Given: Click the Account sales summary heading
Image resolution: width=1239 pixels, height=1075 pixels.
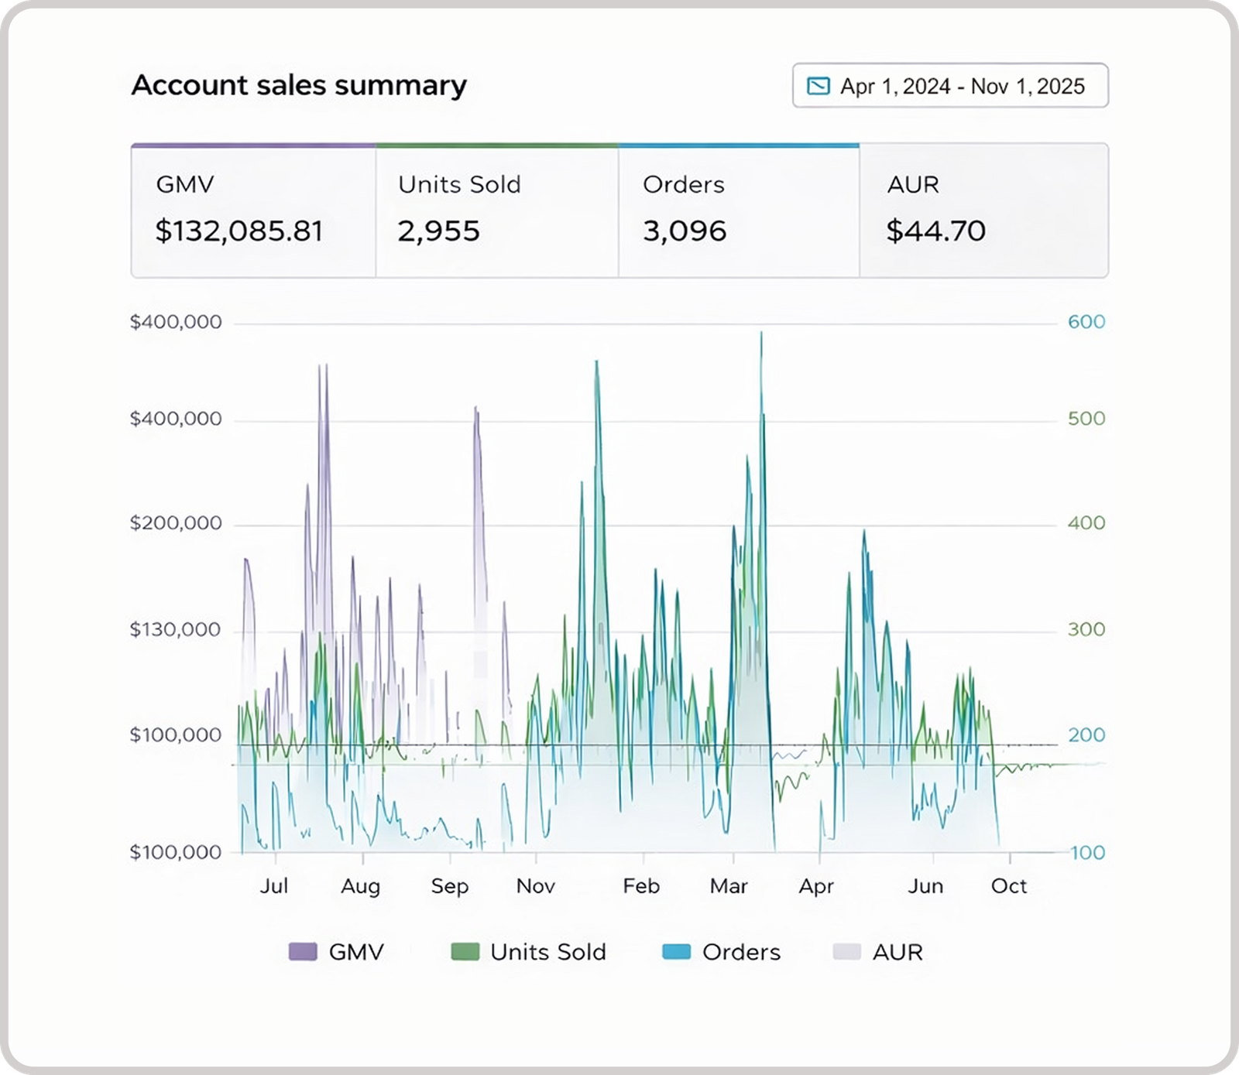Looking at the screenshot, I should click(299, 85).
